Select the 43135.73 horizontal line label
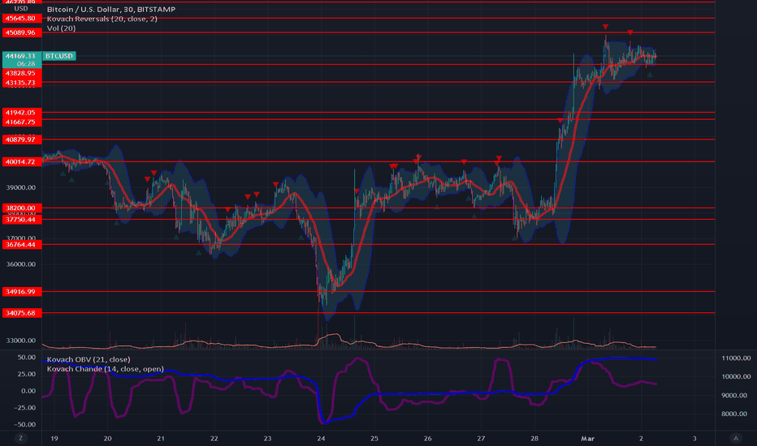757x446 pixels. (22, 83)
